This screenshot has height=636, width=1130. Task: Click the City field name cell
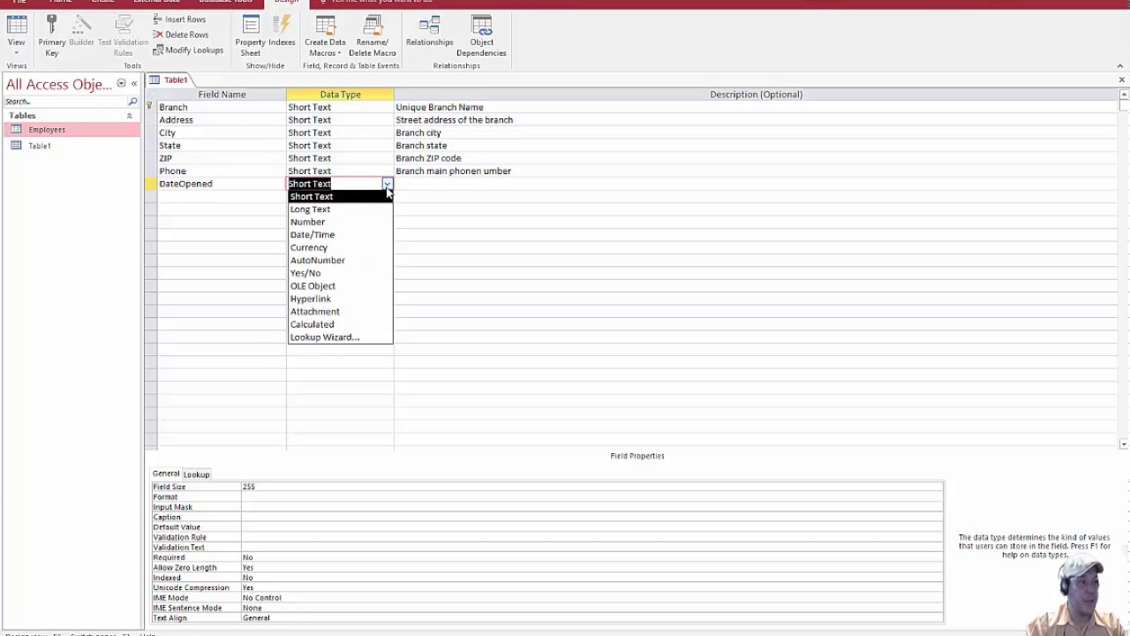[222, 132]
